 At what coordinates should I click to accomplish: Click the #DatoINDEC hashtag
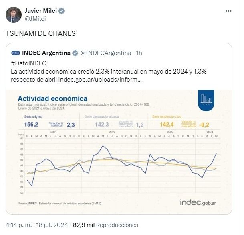28,63
